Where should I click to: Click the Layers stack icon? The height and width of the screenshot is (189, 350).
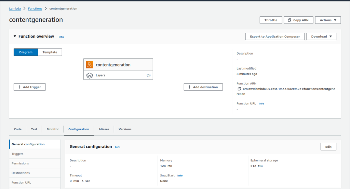pos(90,75)
